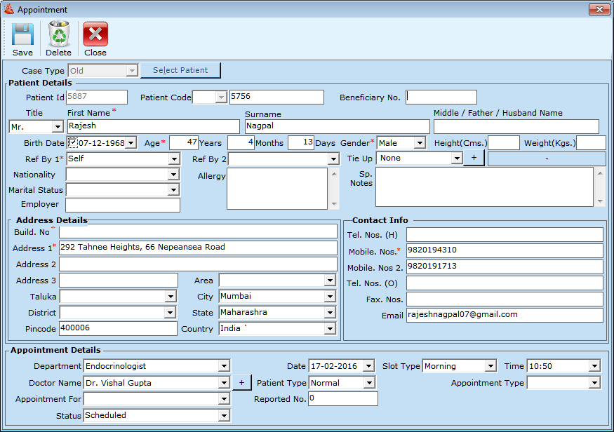Image resolution: width=614 pixels, height=432 pixels.
Task: Click the Allergy box scrollbar down arrow
Action: click(334, 204)
